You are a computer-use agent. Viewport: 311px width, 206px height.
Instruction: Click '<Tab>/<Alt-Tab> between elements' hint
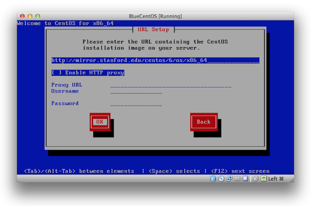[79, 171]
